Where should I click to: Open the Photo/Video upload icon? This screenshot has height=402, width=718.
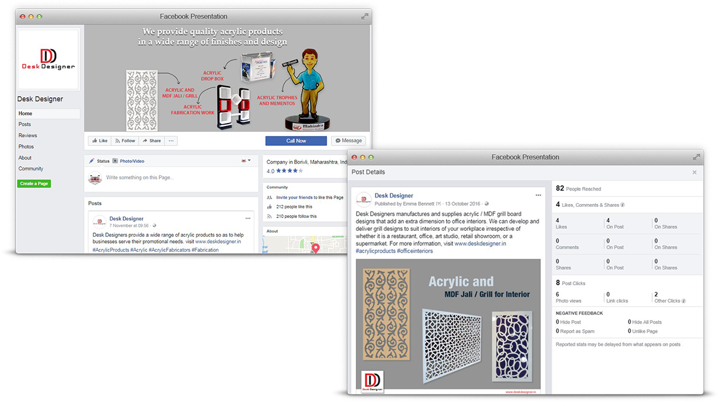[114, 161]
